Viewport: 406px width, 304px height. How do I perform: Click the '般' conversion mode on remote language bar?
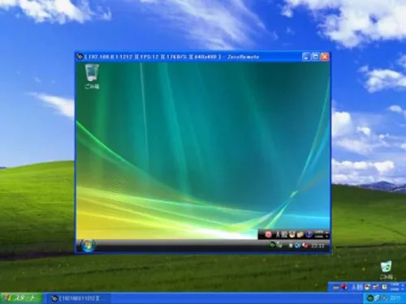pos(283,234)
